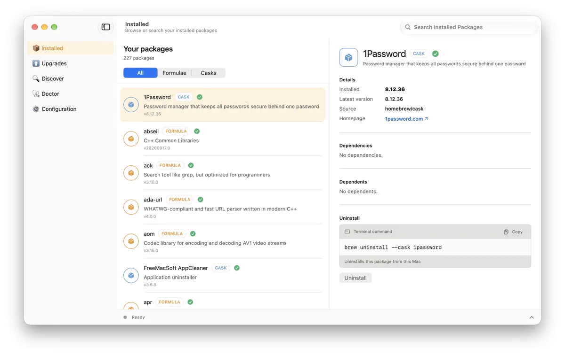Click the homebrew/cask source value
565x356 pixels.
point(404,109)
